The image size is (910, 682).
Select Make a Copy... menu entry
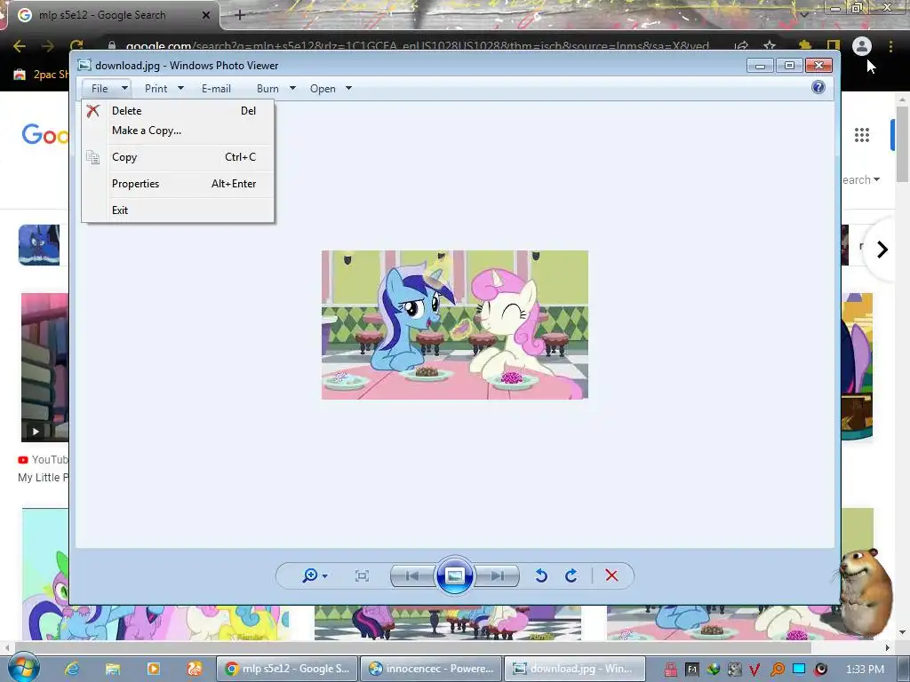point(178,131)
